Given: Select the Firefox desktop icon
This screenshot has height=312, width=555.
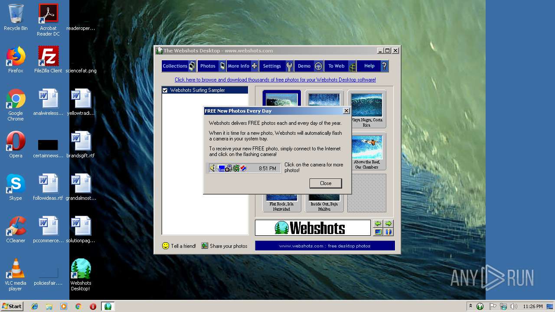Looking at the screenshot, I should click(16, 60).
